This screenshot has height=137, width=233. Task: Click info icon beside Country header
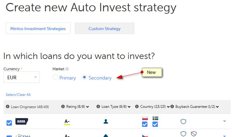137,107
